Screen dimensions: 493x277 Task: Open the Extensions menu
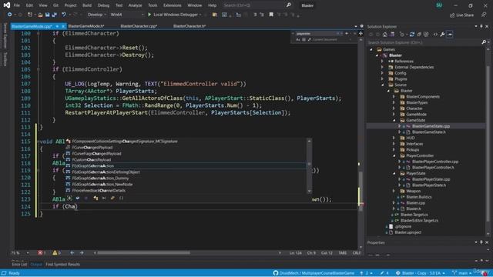pos(173,5)
